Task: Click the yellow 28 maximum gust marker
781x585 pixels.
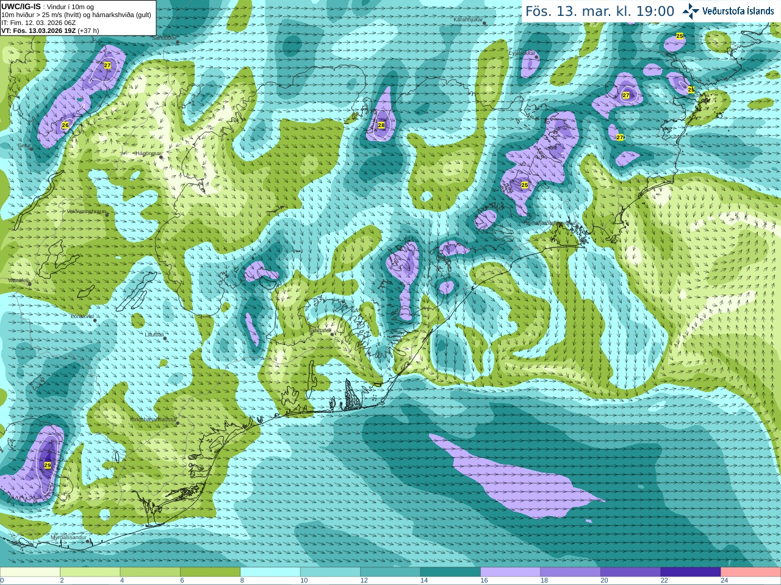Action: pos(381,125)
